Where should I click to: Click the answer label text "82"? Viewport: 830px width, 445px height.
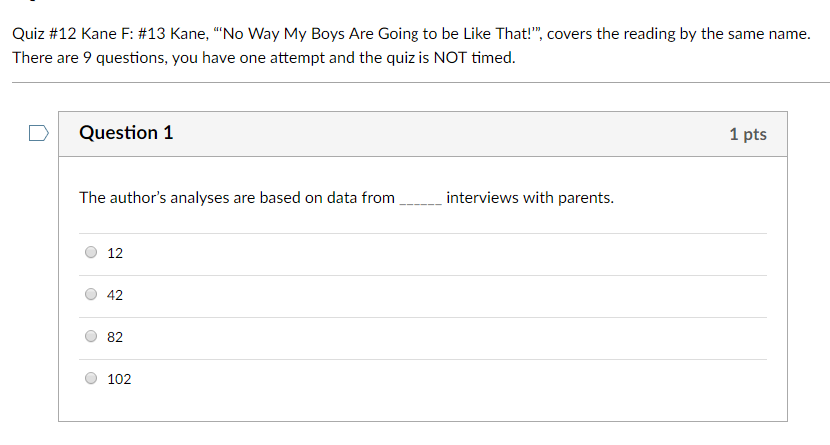pyautogui.click(x=114, y=337)
